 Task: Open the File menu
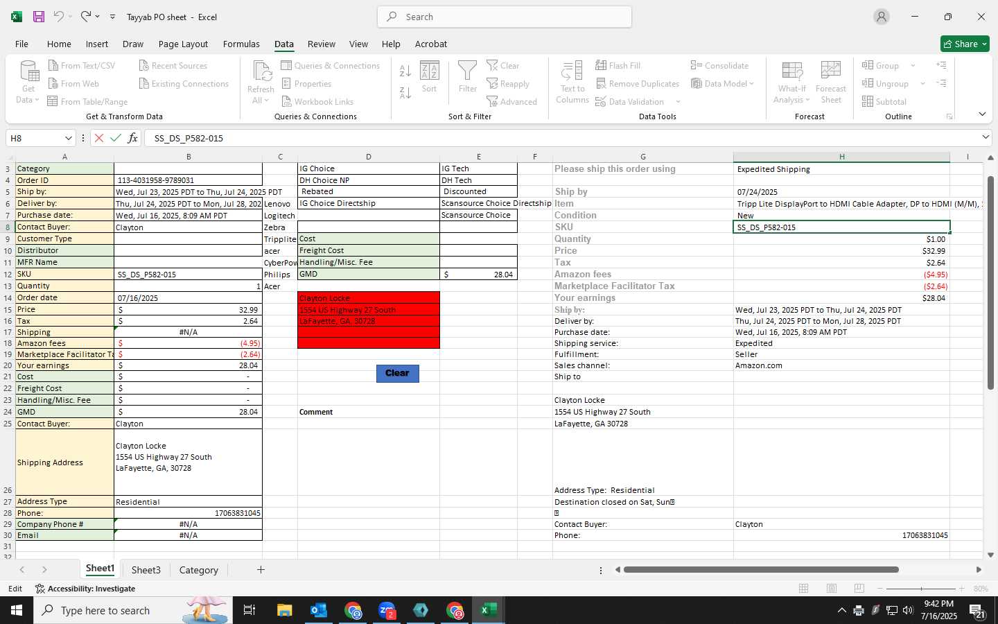(x=21, y=44)
